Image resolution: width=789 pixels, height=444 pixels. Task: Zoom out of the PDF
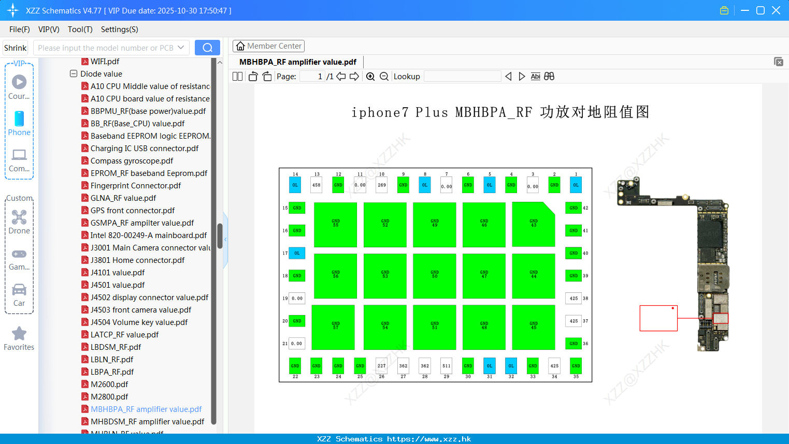coord(384,77)
